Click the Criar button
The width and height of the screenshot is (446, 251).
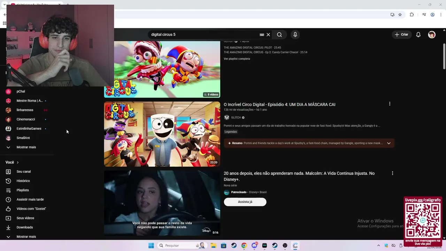(401, 35)
